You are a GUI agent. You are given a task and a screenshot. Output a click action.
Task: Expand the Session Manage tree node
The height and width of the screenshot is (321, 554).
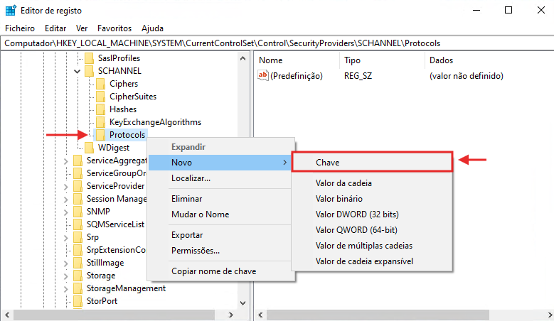pyautogui.click(x=65, y=200)
